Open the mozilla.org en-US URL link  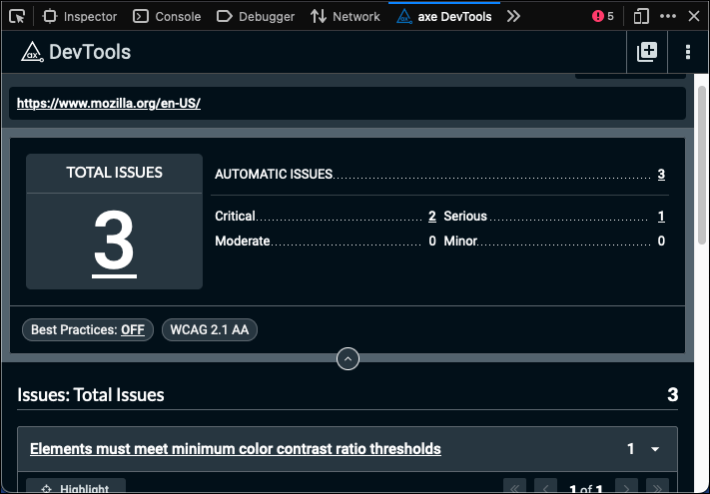coord(109,103)
